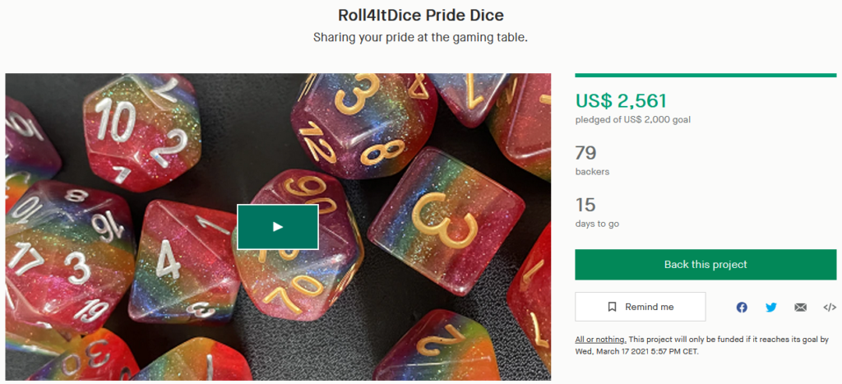Click the green funding progress bar
Viewport: 842px width, 384px height.
[x=706, y=75]
